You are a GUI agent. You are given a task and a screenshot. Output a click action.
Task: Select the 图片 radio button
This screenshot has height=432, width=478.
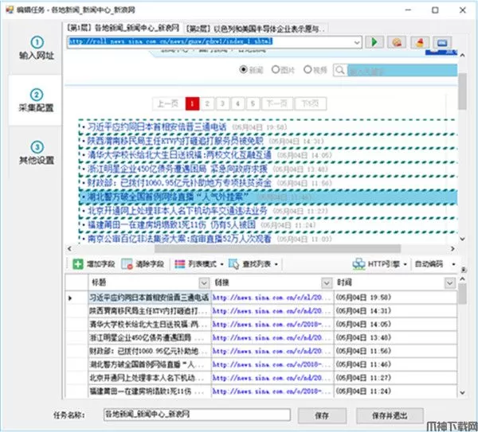click(x=276, y=70)
